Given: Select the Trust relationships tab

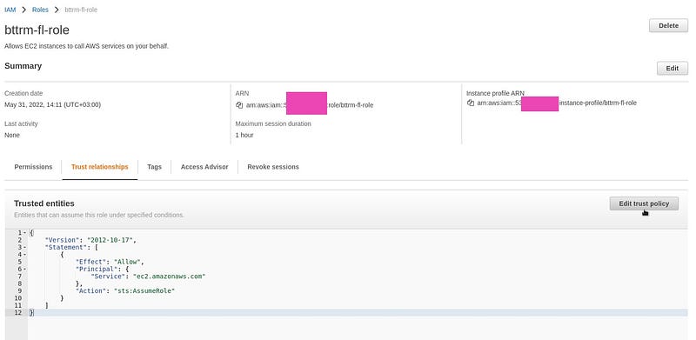Looking at the screenshot, I should point(100,167).
